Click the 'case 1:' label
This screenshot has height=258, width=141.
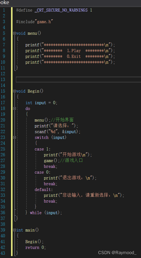tap(43, 149)
